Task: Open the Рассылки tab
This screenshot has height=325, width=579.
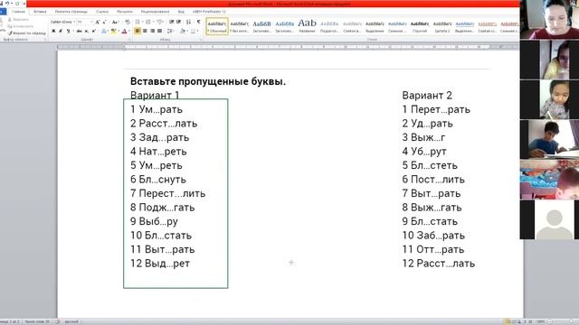Action: [125, 12]
